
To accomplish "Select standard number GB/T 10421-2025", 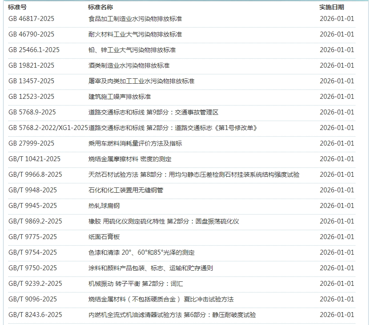I will (x=34, y=159).
